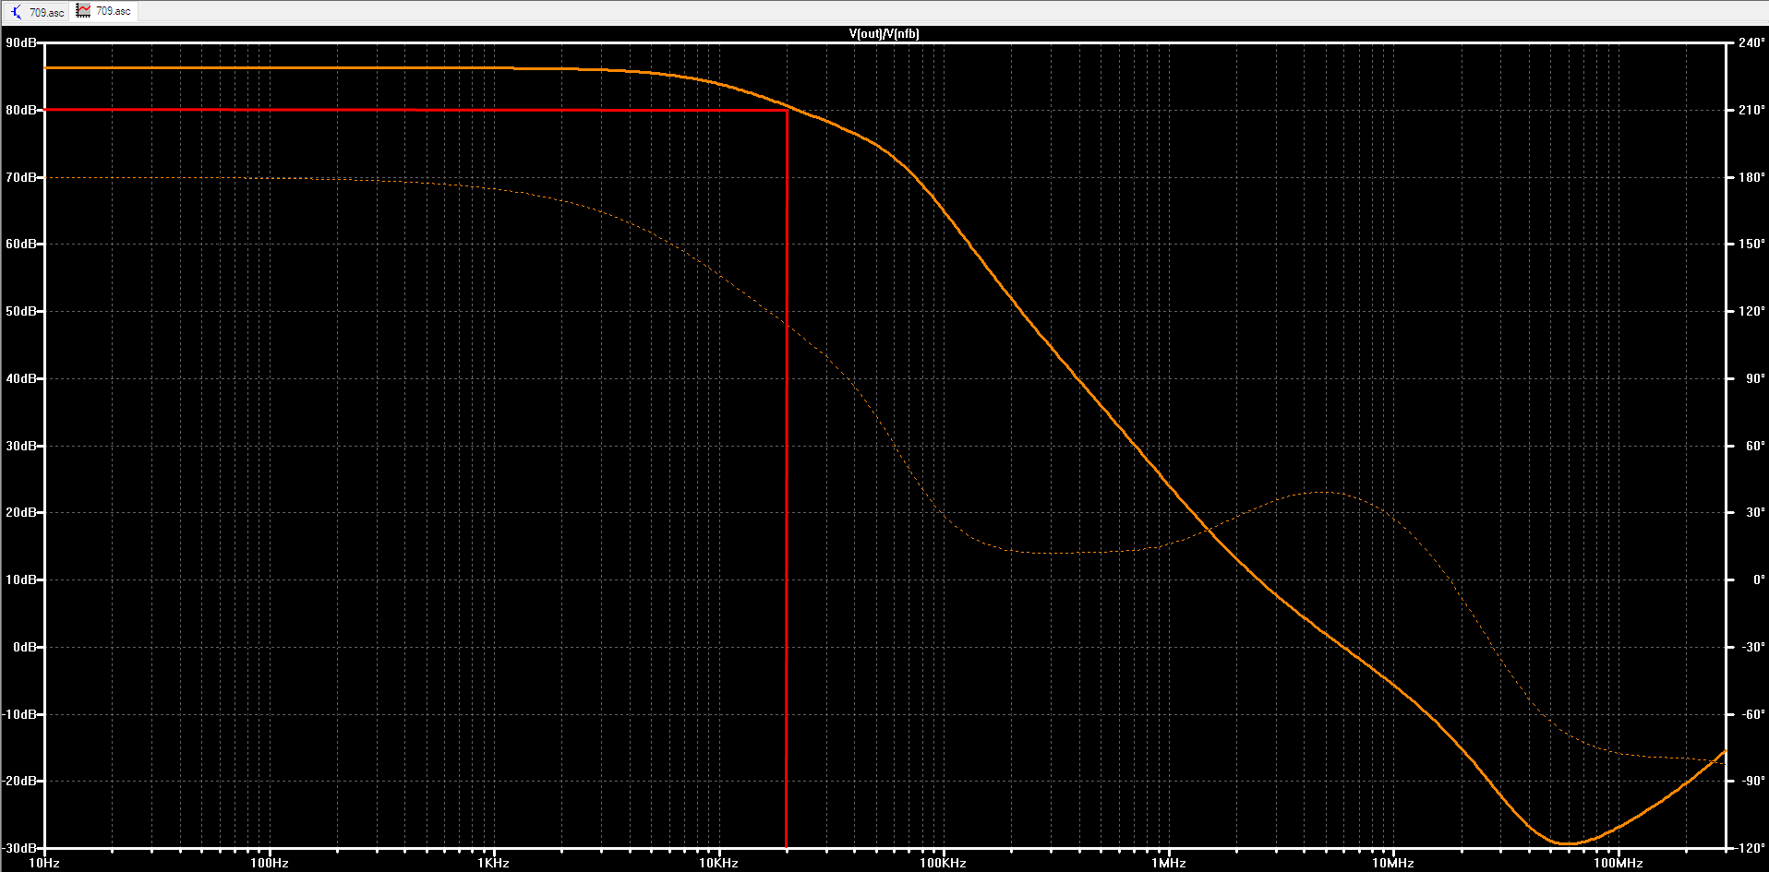This screenshot has width=1769, height=872.
Task: Select the 60° phase axis label
Action: tap(1755, 446)
